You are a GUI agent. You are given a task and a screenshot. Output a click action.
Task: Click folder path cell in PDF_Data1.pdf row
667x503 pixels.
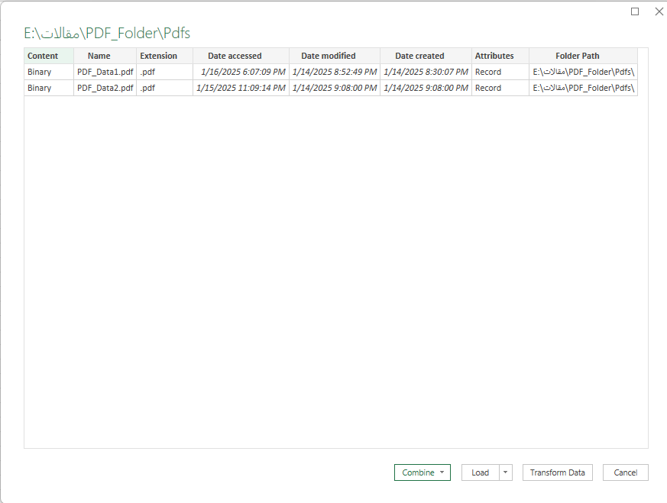point(583,72)
